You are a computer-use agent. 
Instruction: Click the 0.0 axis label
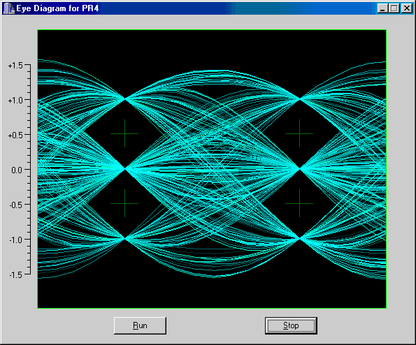point(17,170)
